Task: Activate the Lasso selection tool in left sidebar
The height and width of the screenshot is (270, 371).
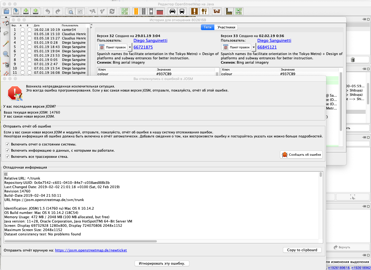Action: [6, 33]
